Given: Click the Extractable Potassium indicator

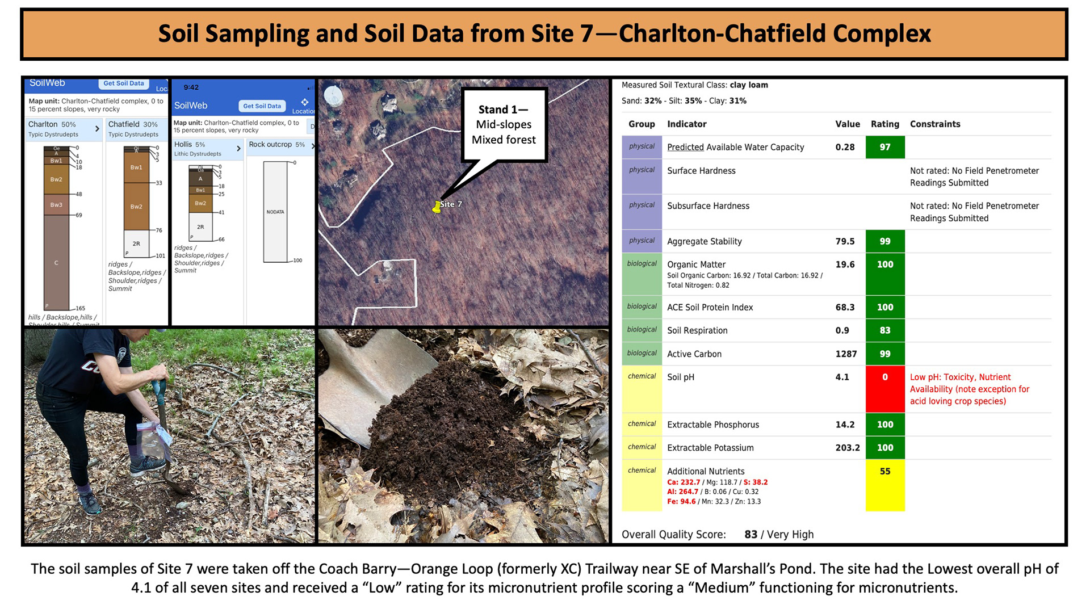Looking at the screenshot, I should pos(710,448).
